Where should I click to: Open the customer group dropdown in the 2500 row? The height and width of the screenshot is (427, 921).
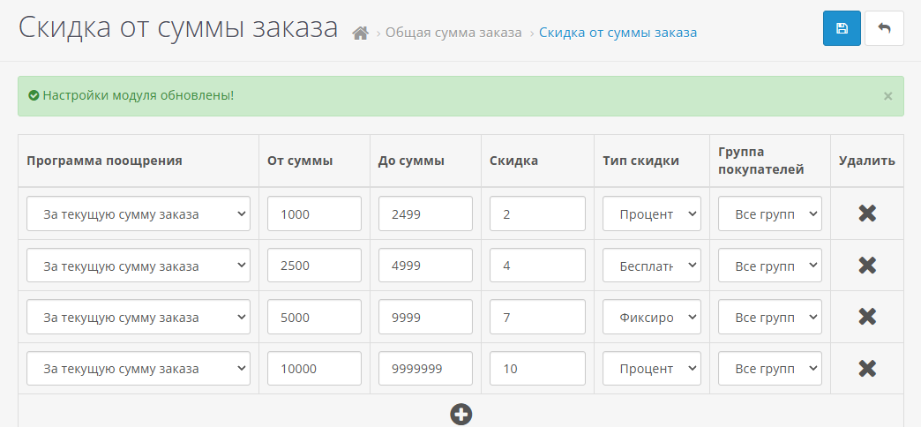click(x=769, y=266)
